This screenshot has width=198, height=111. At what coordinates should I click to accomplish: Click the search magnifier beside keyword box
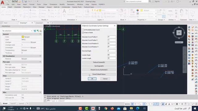[x=150, y=1]
